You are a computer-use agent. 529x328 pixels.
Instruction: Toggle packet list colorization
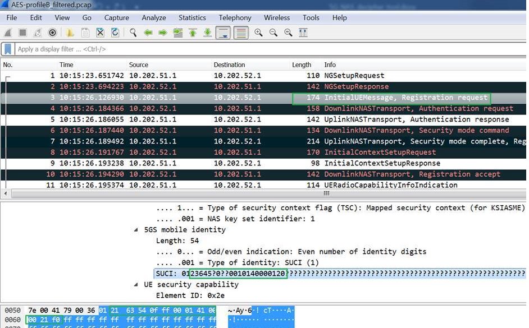tap(241, 33)
